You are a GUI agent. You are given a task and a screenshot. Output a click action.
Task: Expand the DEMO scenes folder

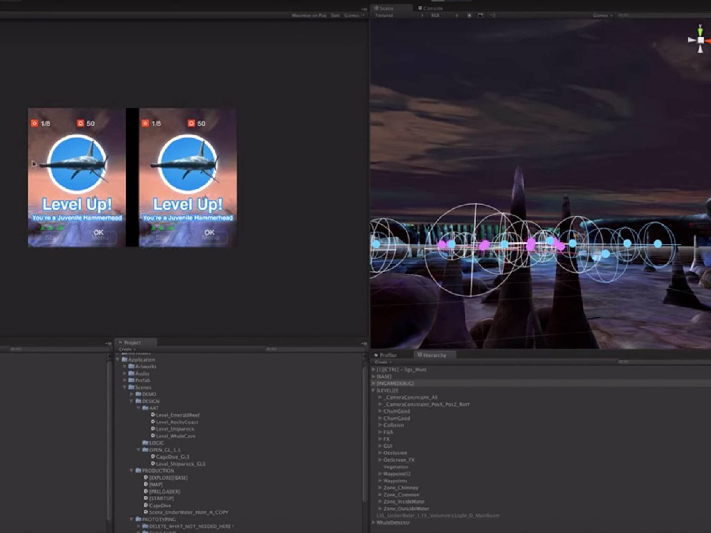coord(132,394)
